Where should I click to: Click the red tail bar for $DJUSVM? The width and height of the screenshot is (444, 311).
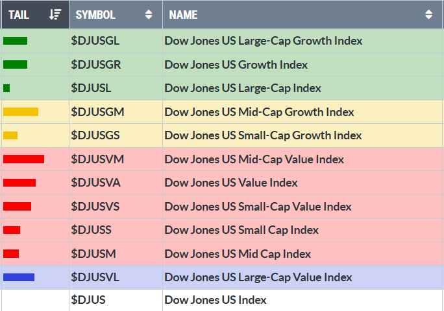(x=23, y=159)
